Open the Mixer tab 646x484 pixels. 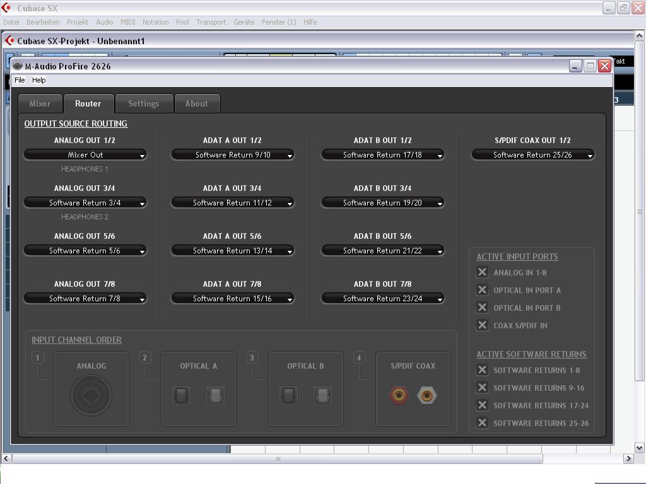pos(40,104)
